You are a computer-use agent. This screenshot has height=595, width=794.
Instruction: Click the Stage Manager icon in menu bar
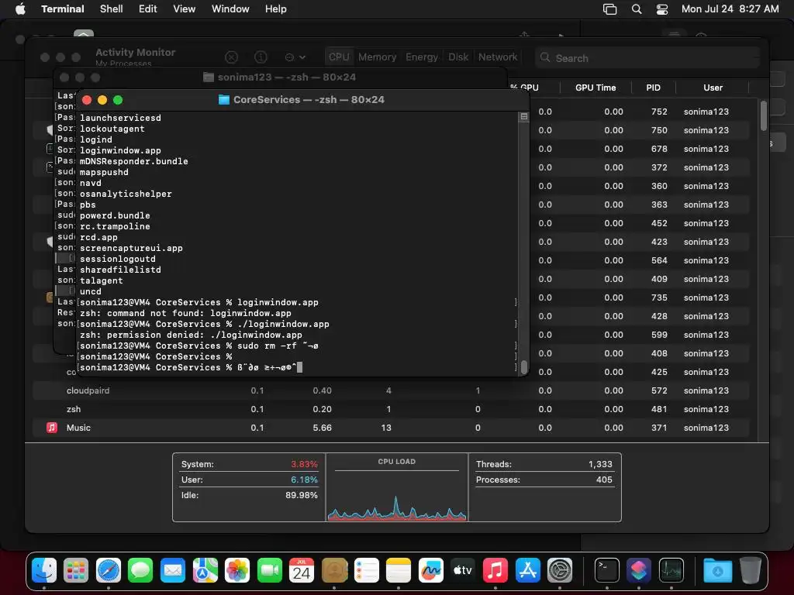tap(609, 9)
